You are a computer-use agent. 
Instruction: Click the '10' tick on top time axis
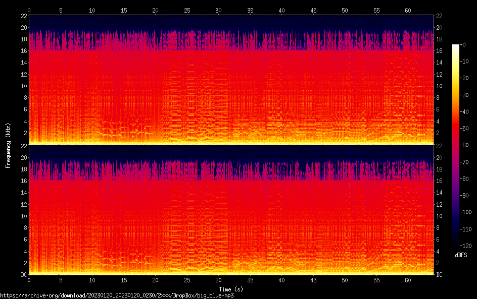[92, 10]
